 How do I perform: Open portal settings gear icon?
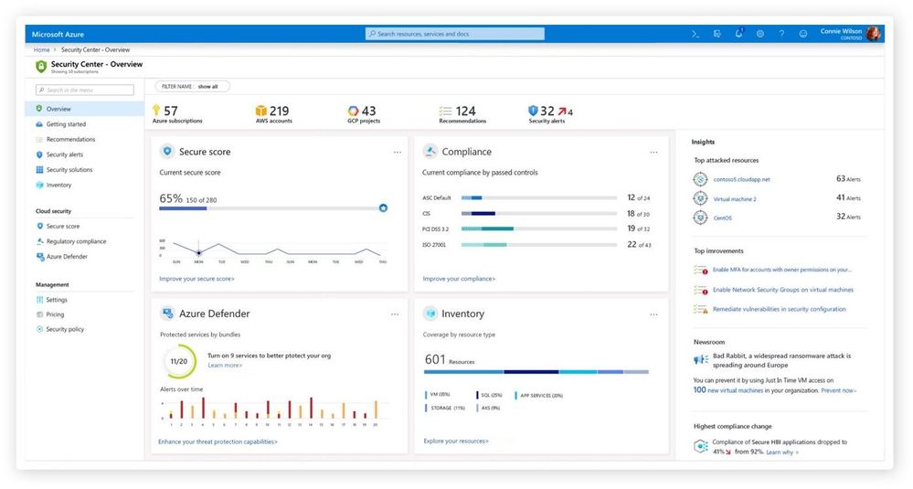(759, 34)
